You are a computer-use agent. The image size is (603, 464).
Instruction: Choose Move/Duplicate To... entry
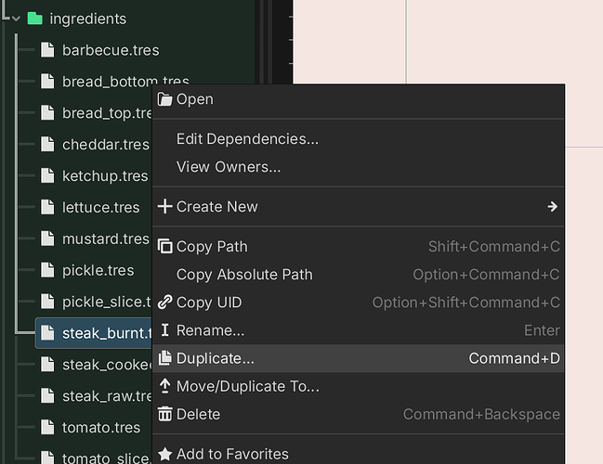pyautogui.click(x=359, y=386)
